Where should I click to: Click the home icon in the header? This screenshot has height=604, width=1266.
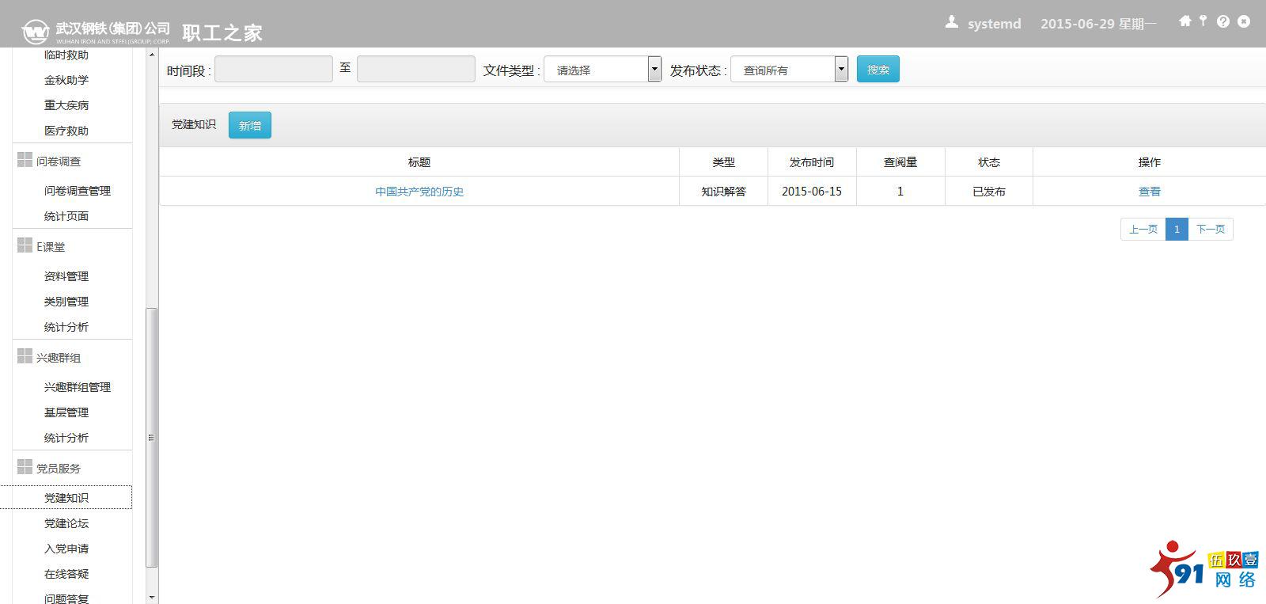tap(1185, 21)
